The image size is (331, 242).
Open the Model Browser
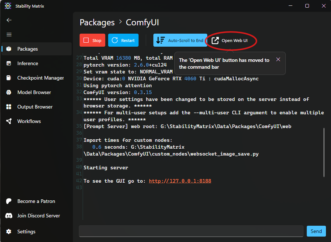click(37, 92)
